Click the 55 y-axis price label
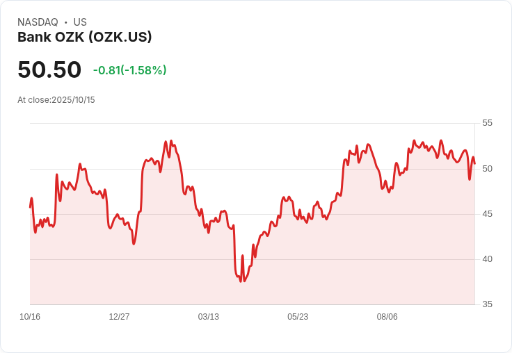 [487, 123]
